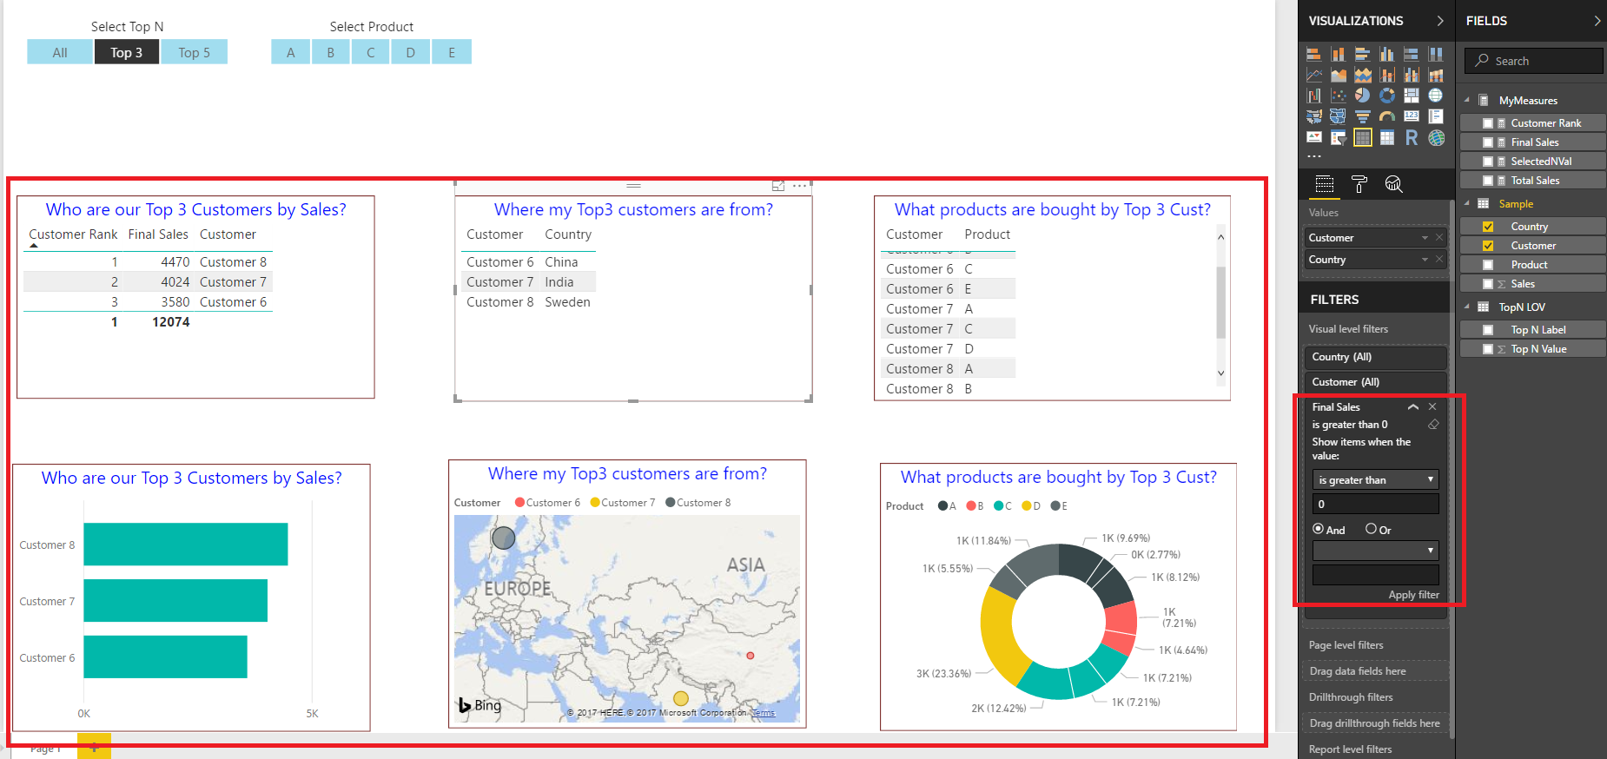Screen dimensions: 1607x759
Task: Pick the pie chart visualization
Action: coord(1363,96)
